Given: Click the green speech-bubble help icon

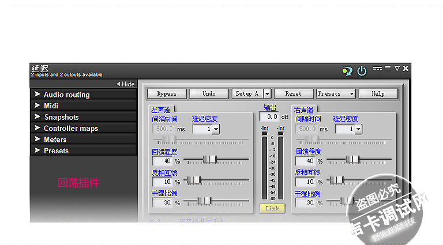Looking at the screenshot, I should coord(347,71).
